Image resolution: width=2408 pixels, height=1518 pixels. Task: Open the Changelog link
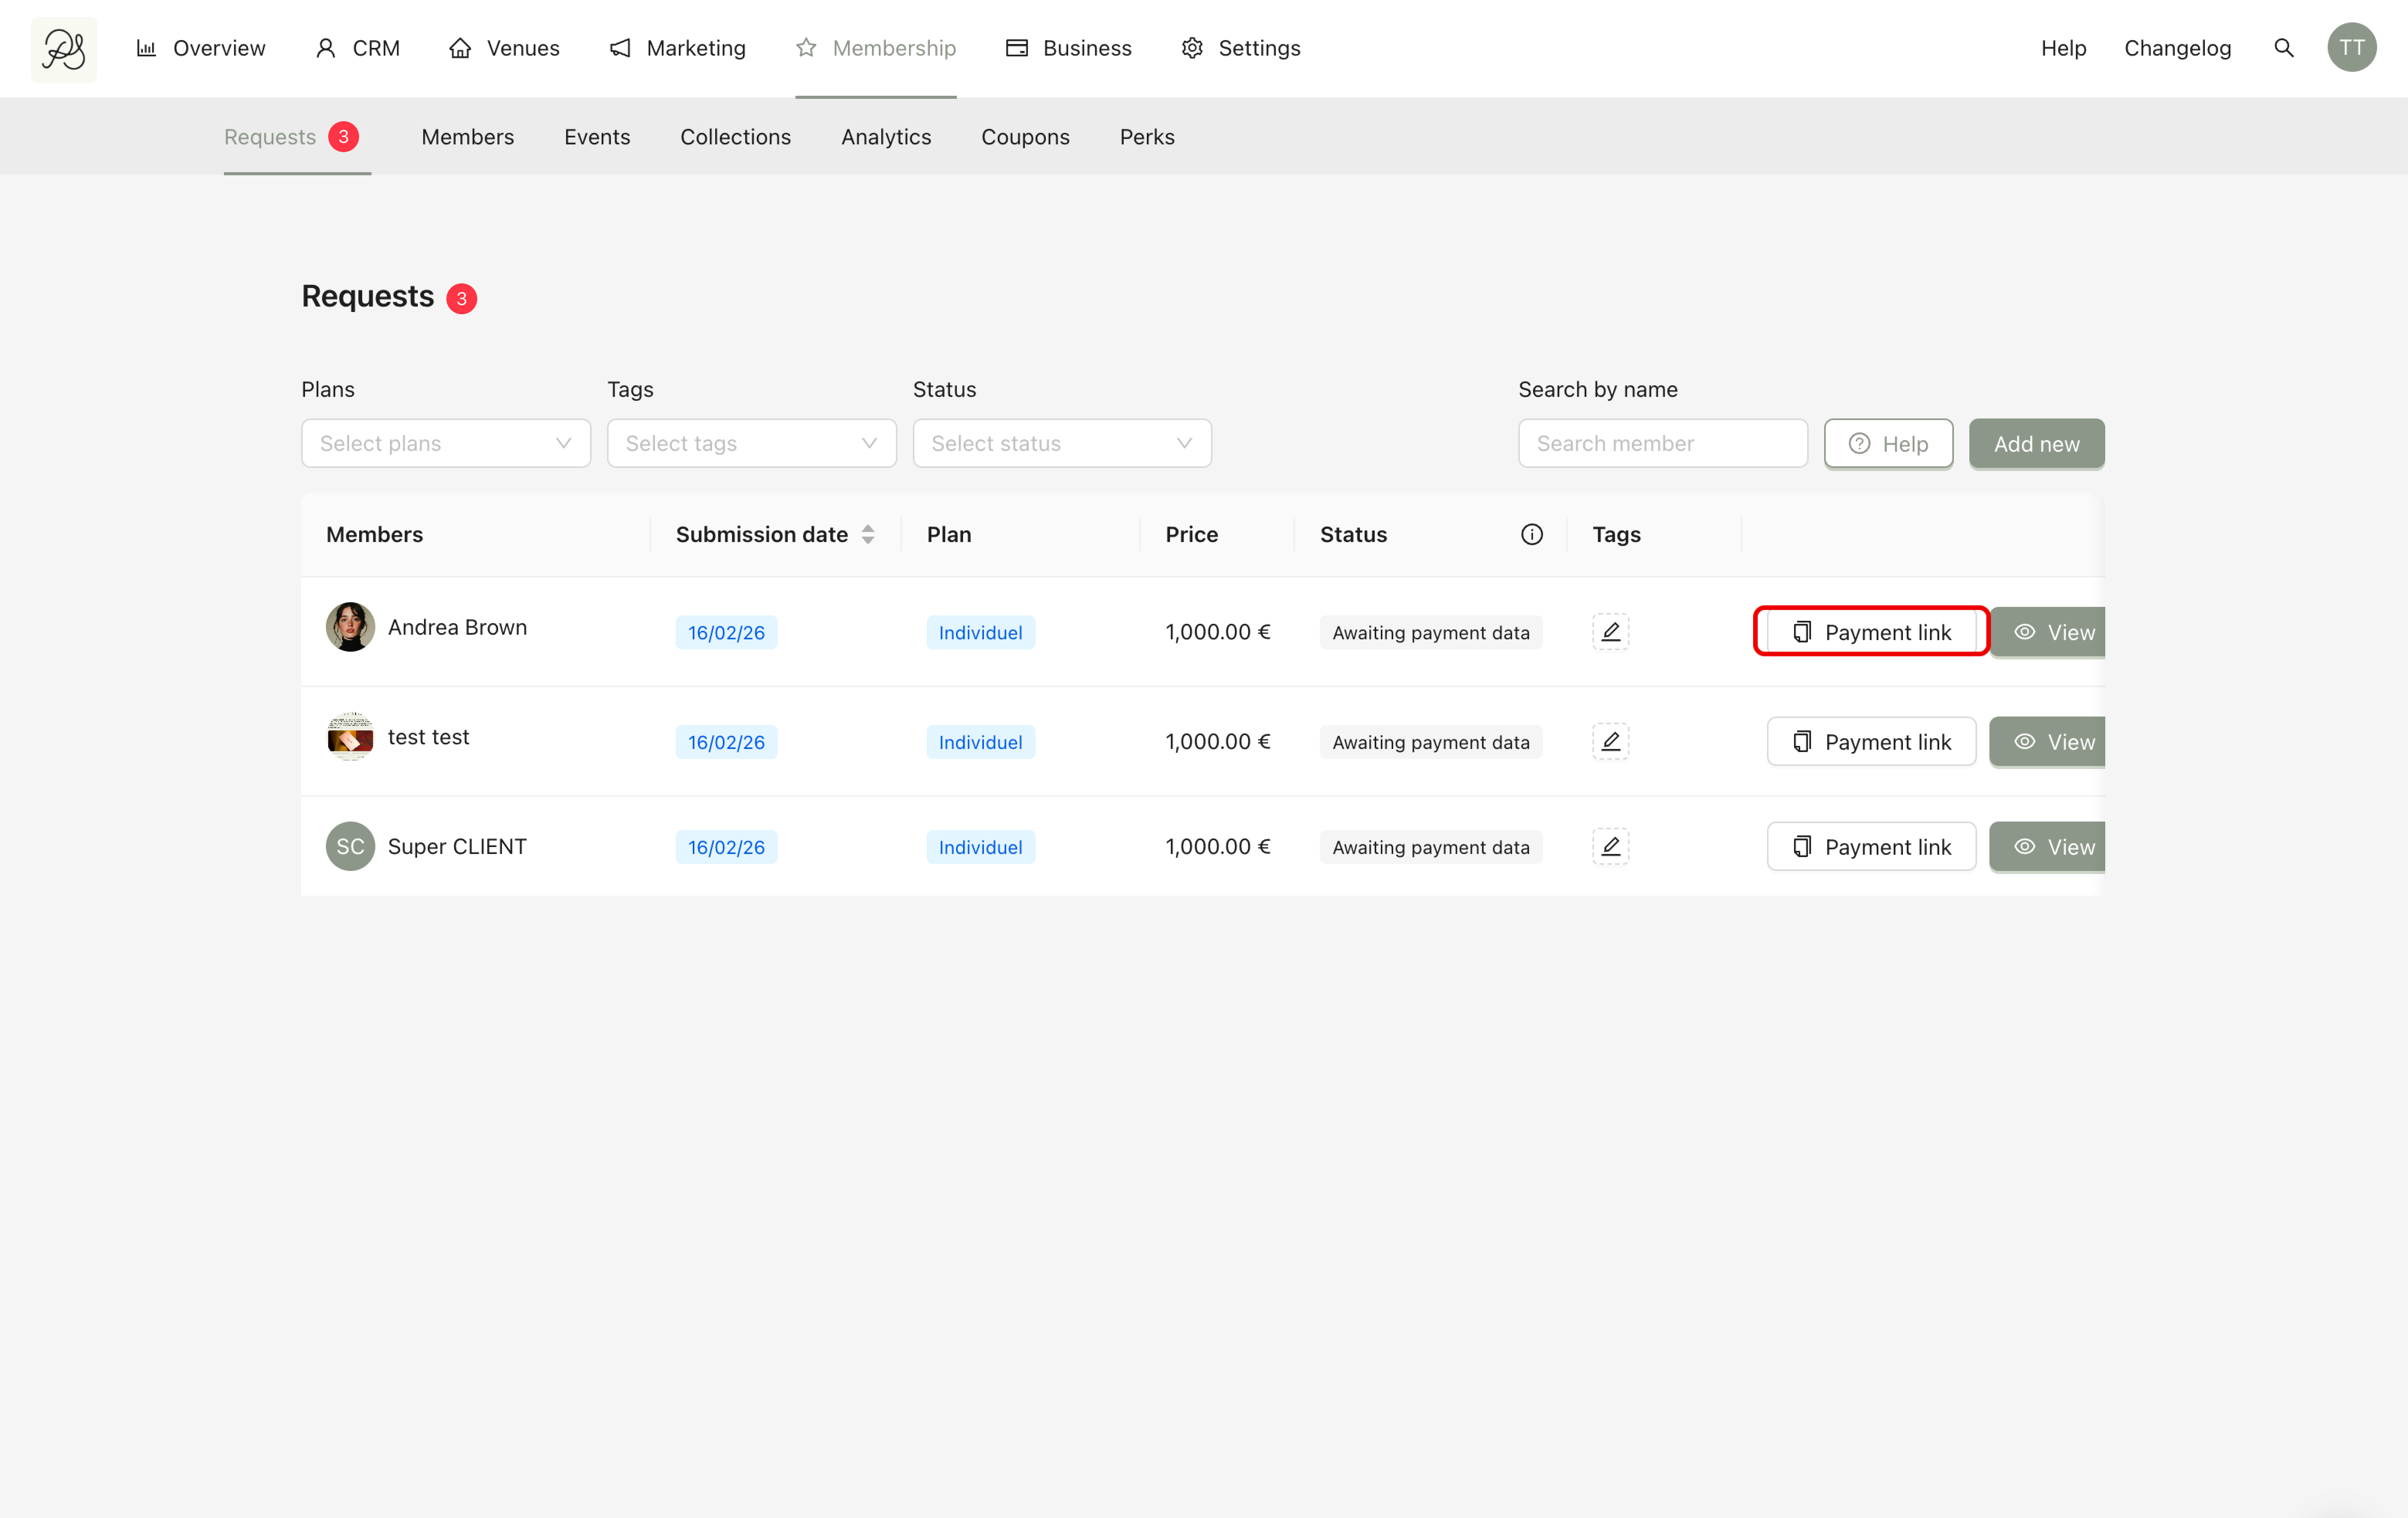click(2177, 48)
